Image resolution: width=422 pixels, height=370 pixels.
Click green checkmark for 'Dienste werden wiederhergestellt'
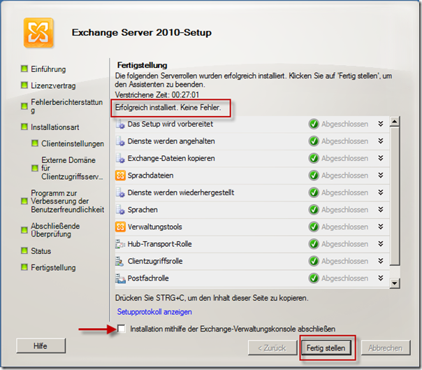[314, 192]
